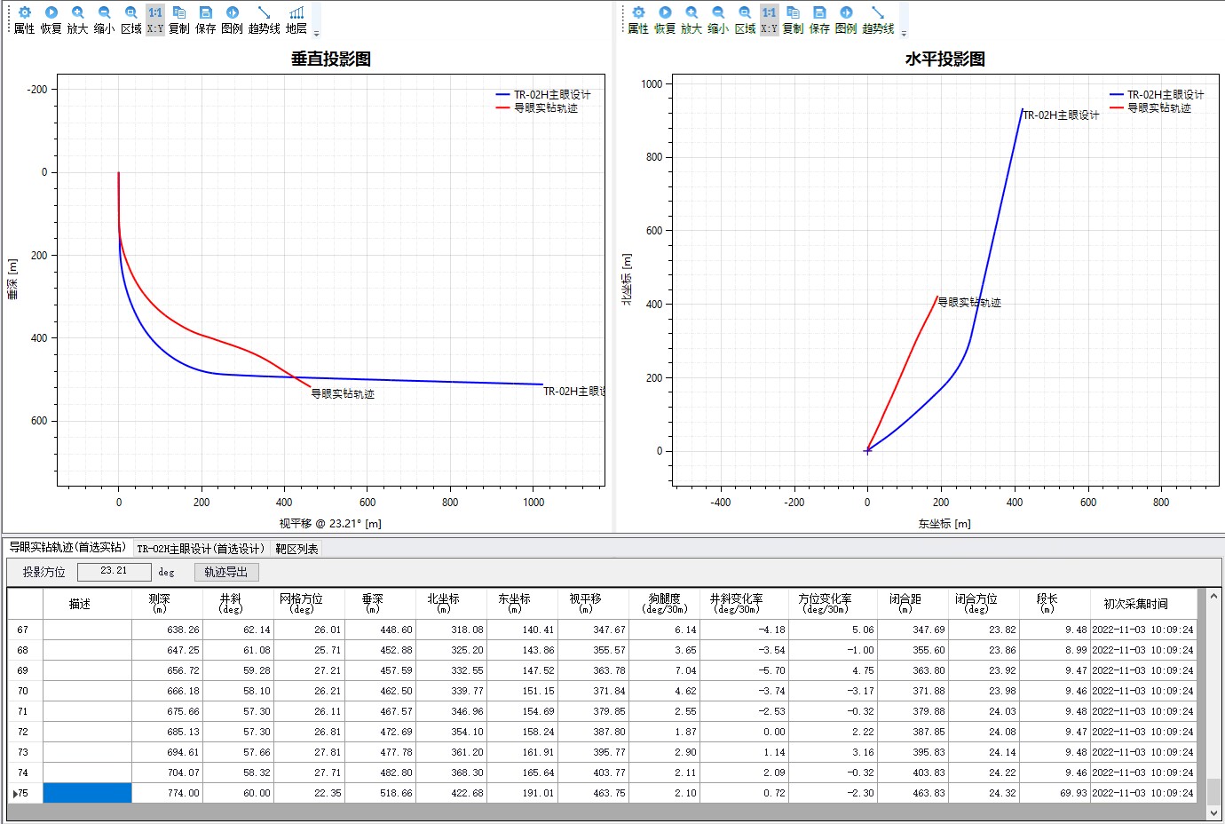
Task: Open 地层 strata icon in the vertical projection toolbar
Action: pos(296,20)
